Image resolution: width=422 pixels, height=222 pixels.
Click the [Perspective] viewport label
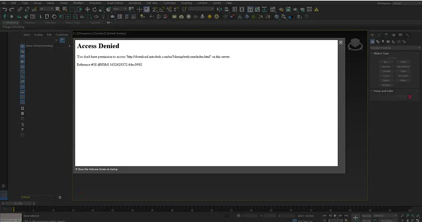coord(85,33)
